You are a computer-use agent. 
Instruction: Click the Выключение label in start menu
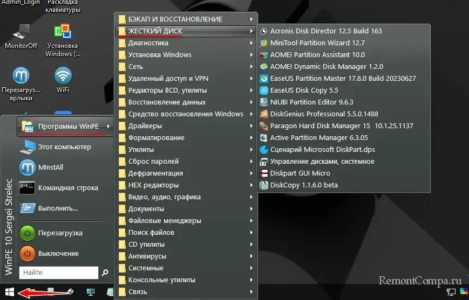point(58,254)
